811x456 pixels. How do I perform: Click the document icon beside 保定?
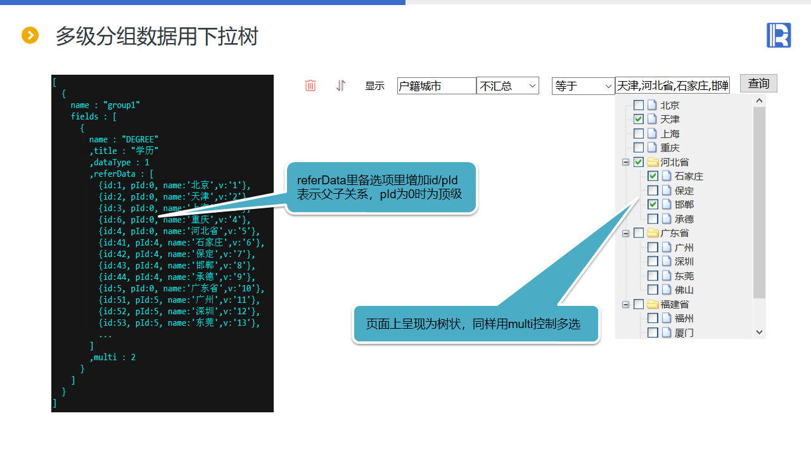tap(666, 191)
